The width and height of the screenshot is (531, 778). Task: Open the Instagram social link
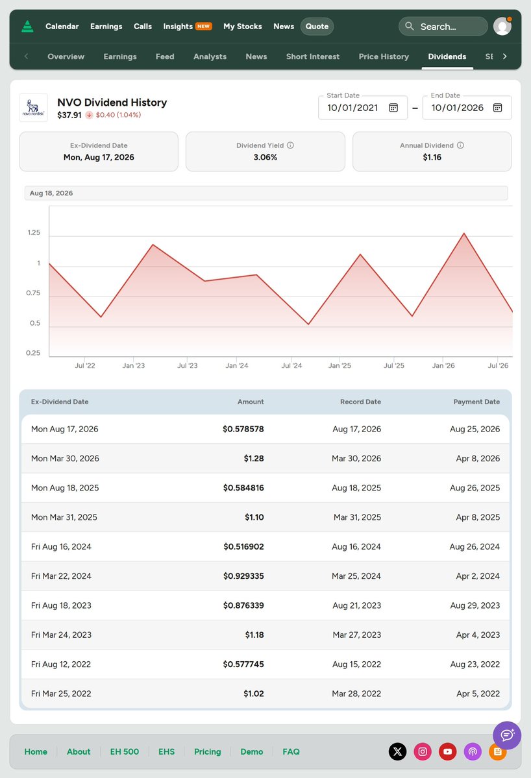click(x=423, y=751)
